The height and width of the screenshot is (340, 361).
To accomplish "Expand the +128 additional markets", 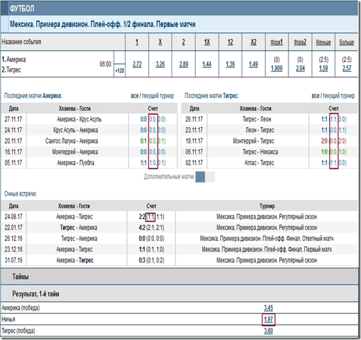I will click(x=120, y=70).
